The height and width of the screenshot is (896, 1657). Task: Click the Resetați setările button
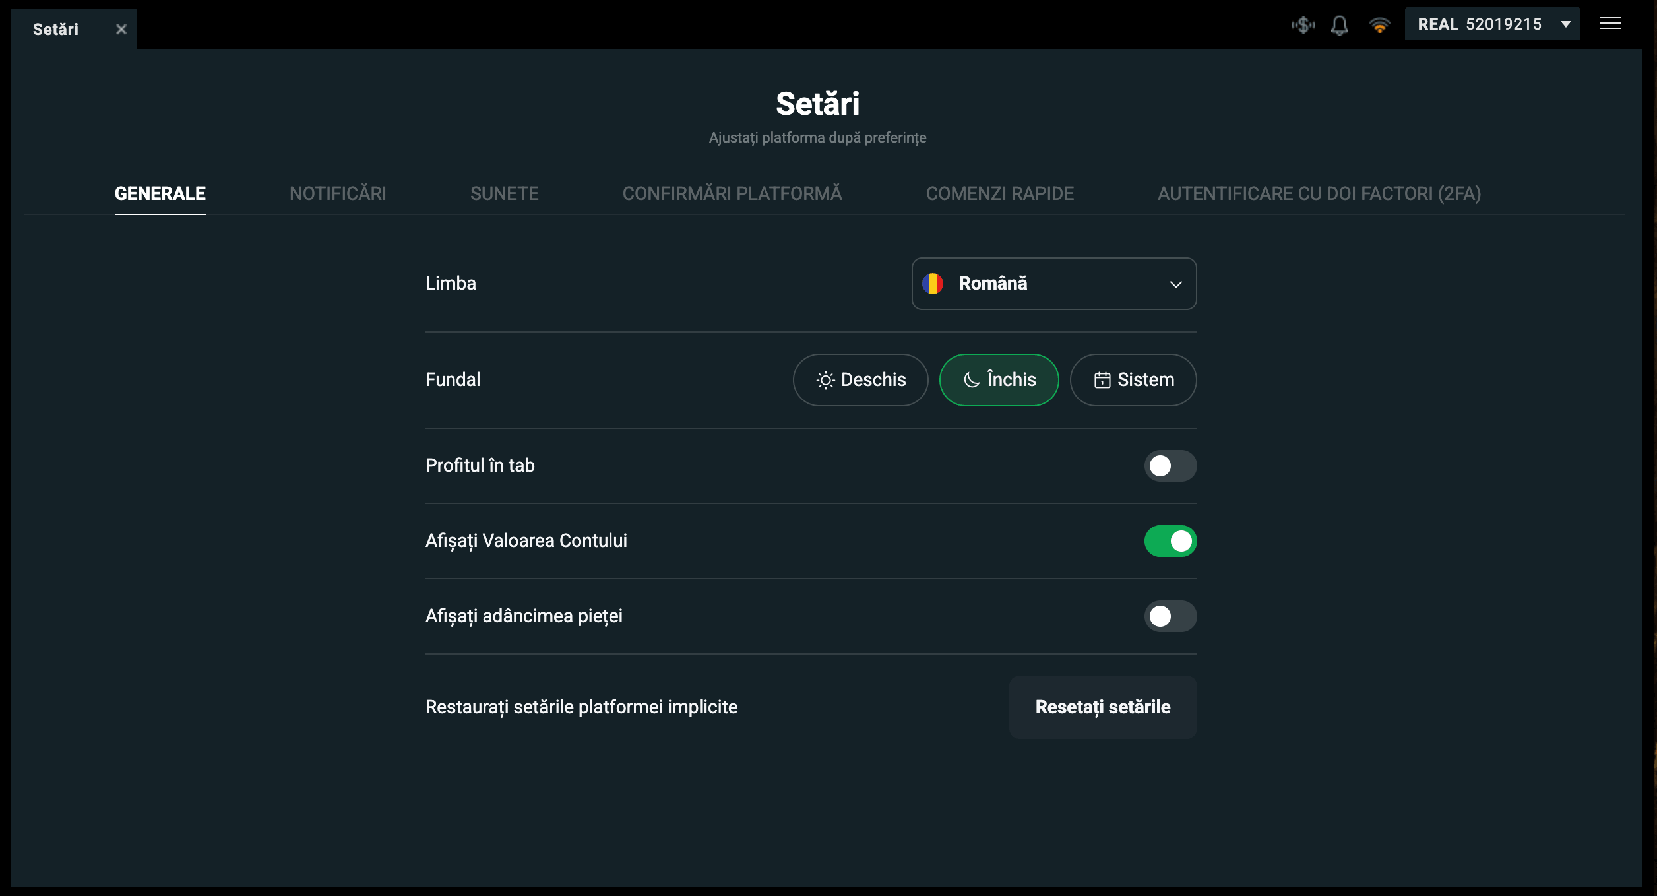point(1102,707)
